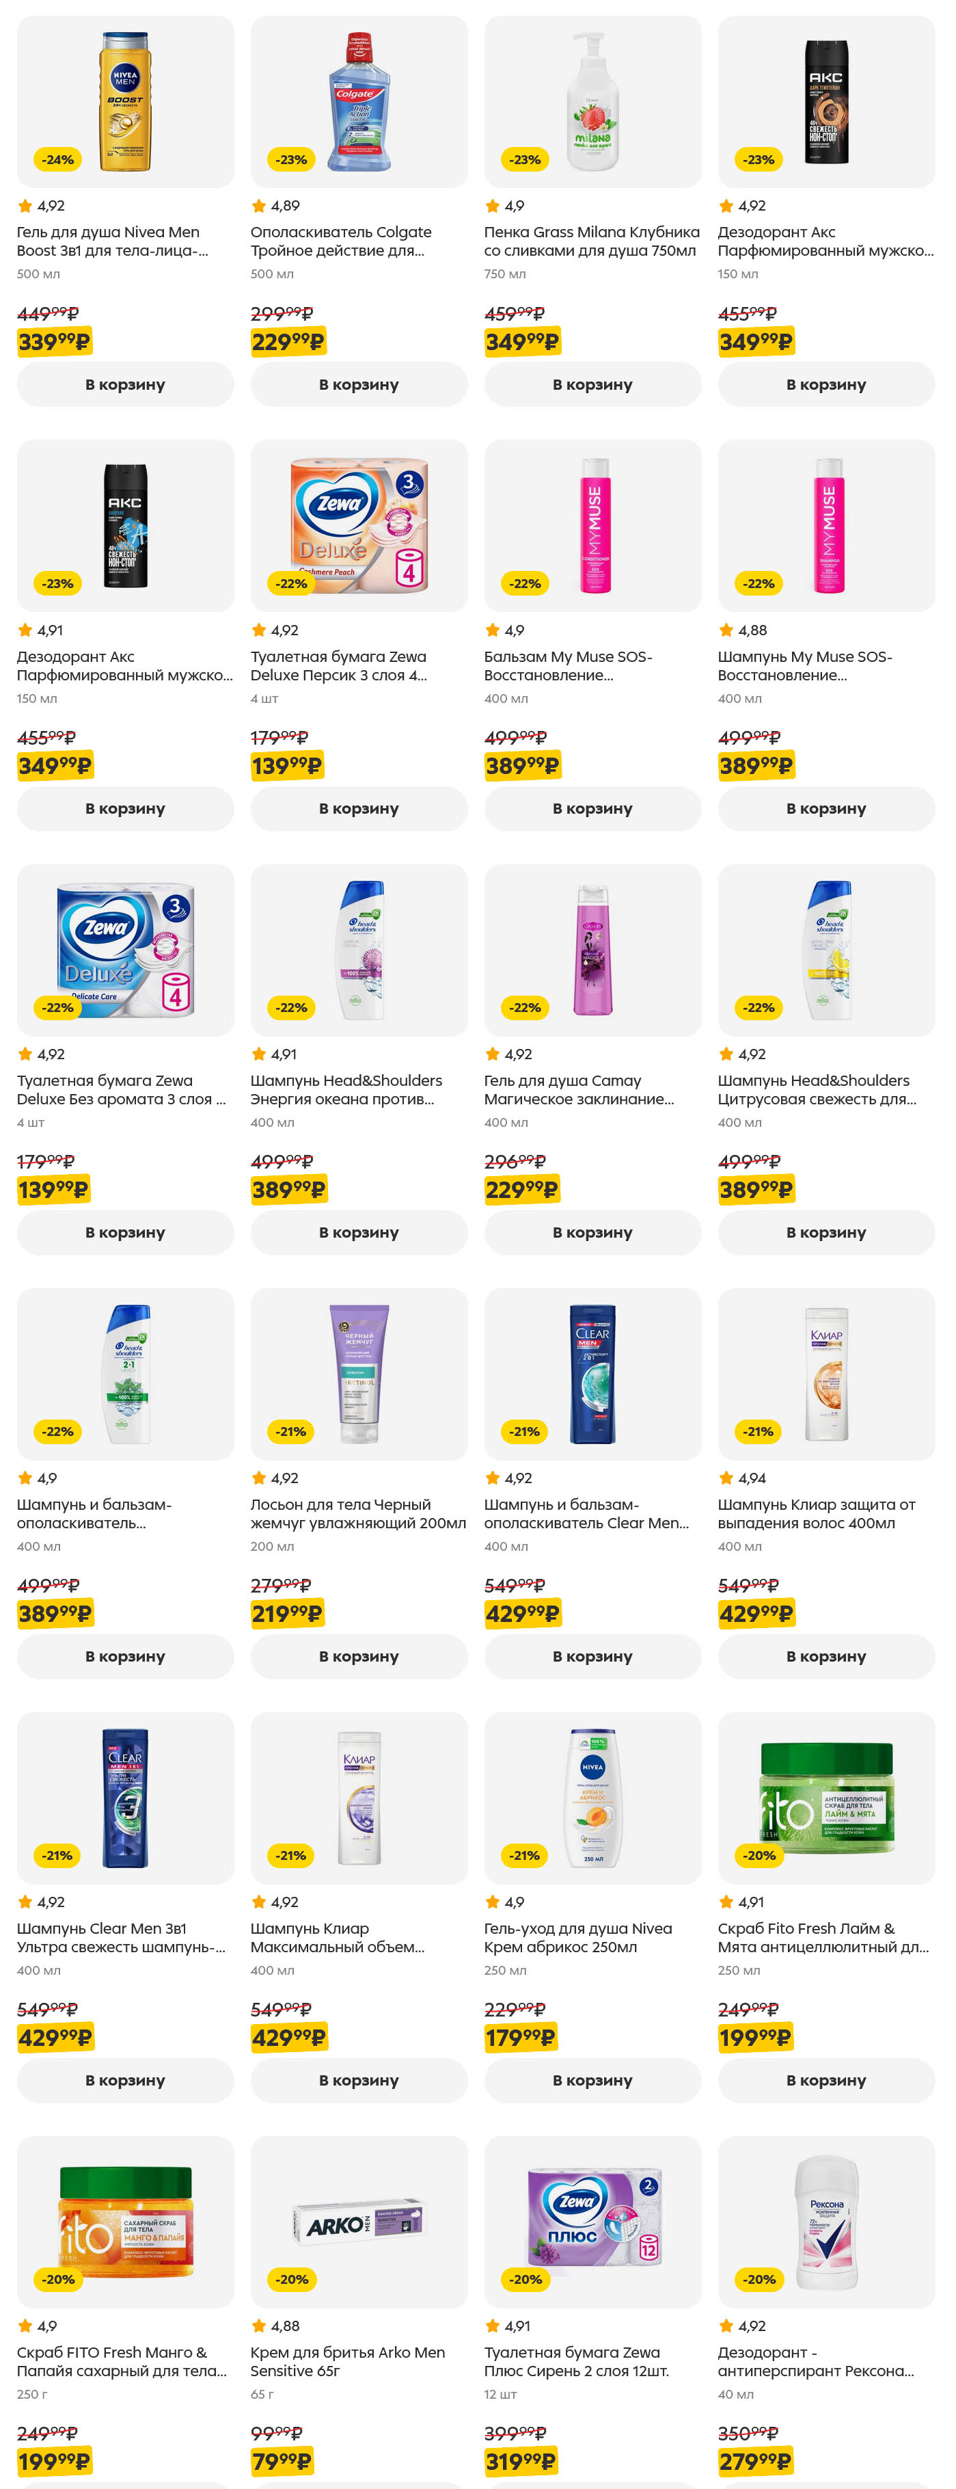
Task: Click the -22% badge on Zewa Deluxe Без аромата
Action: [58, 1008]
